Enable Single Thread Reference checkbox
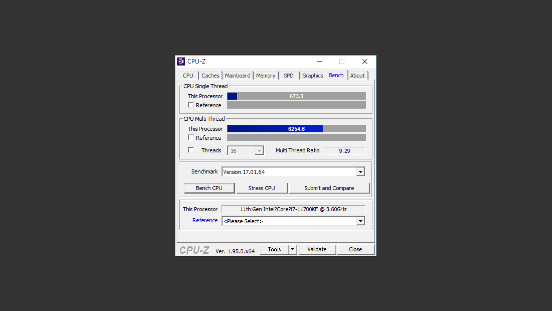 pos(191,105)
